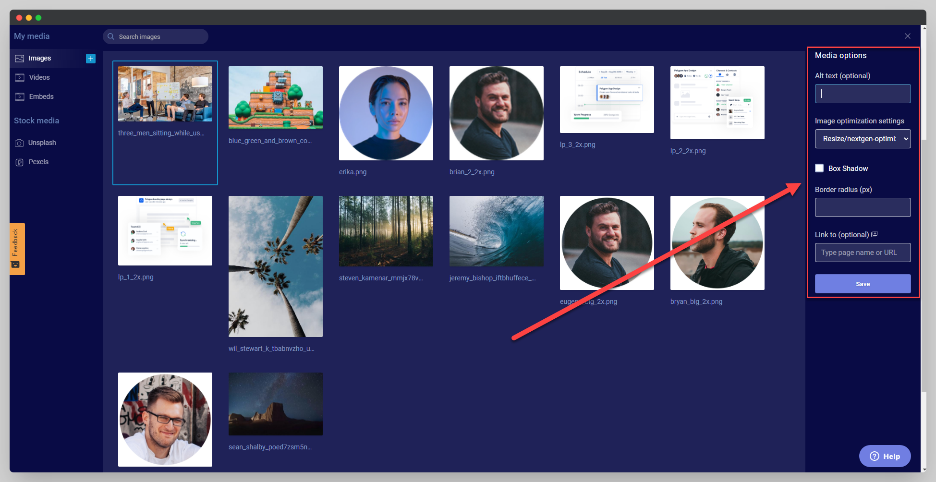Image resolution: width=936 pixels, height=482 pixels.
Task: Click the search magnifier icon
Action: [x=111, y=36]
